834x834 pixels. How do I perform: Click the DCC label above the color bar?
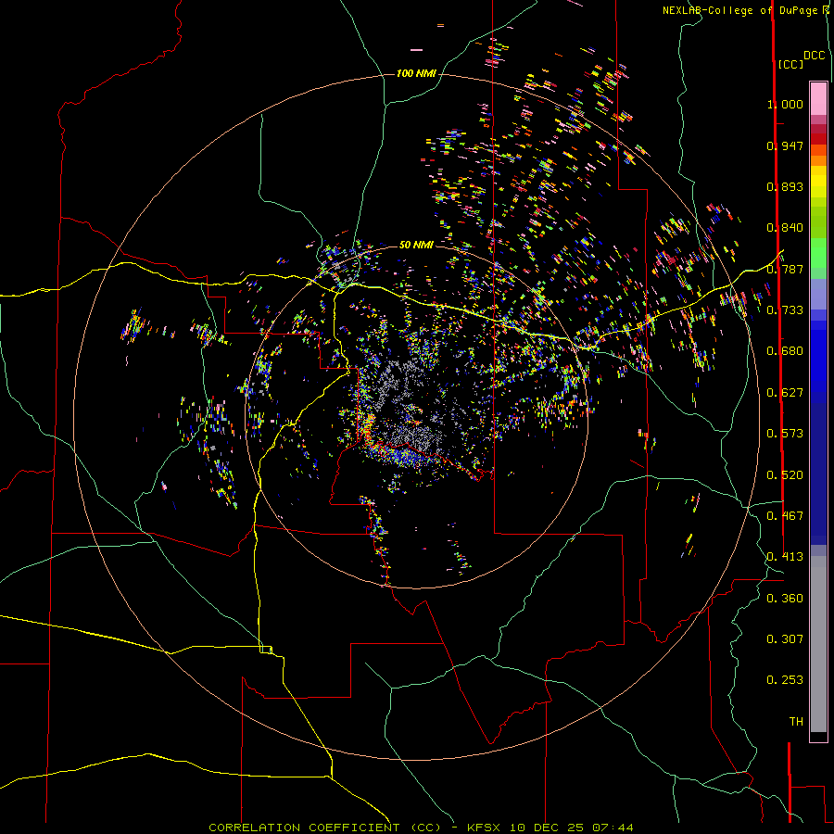(815, 56)
